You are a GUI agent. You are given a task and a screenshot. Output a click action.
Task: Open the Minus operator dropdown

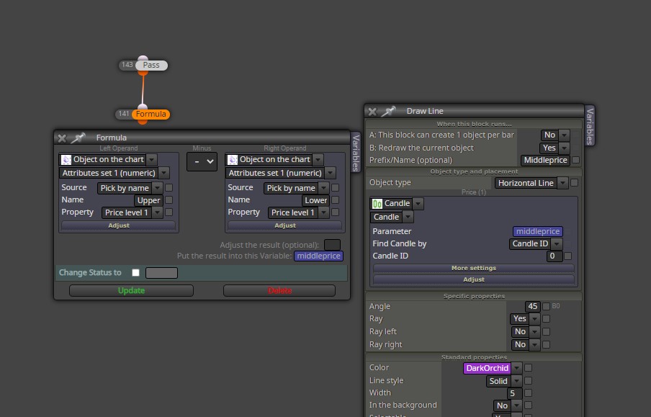(202, 161)
